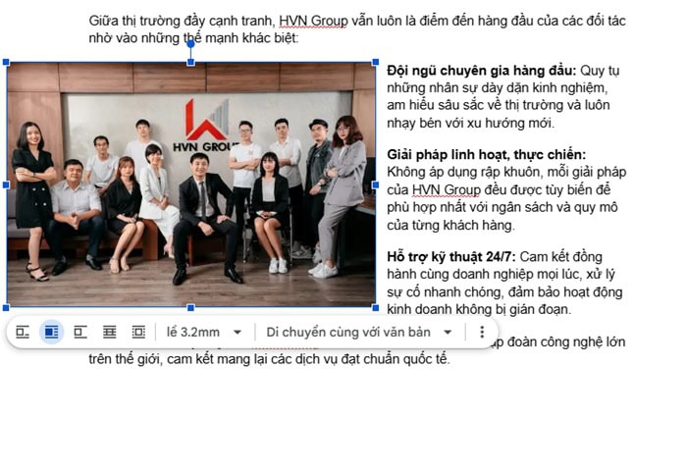Click the text 'nhờ vào những thế mạnh khác biệt:'
Screen dimensions: 687x473
(x=193, y=38)
